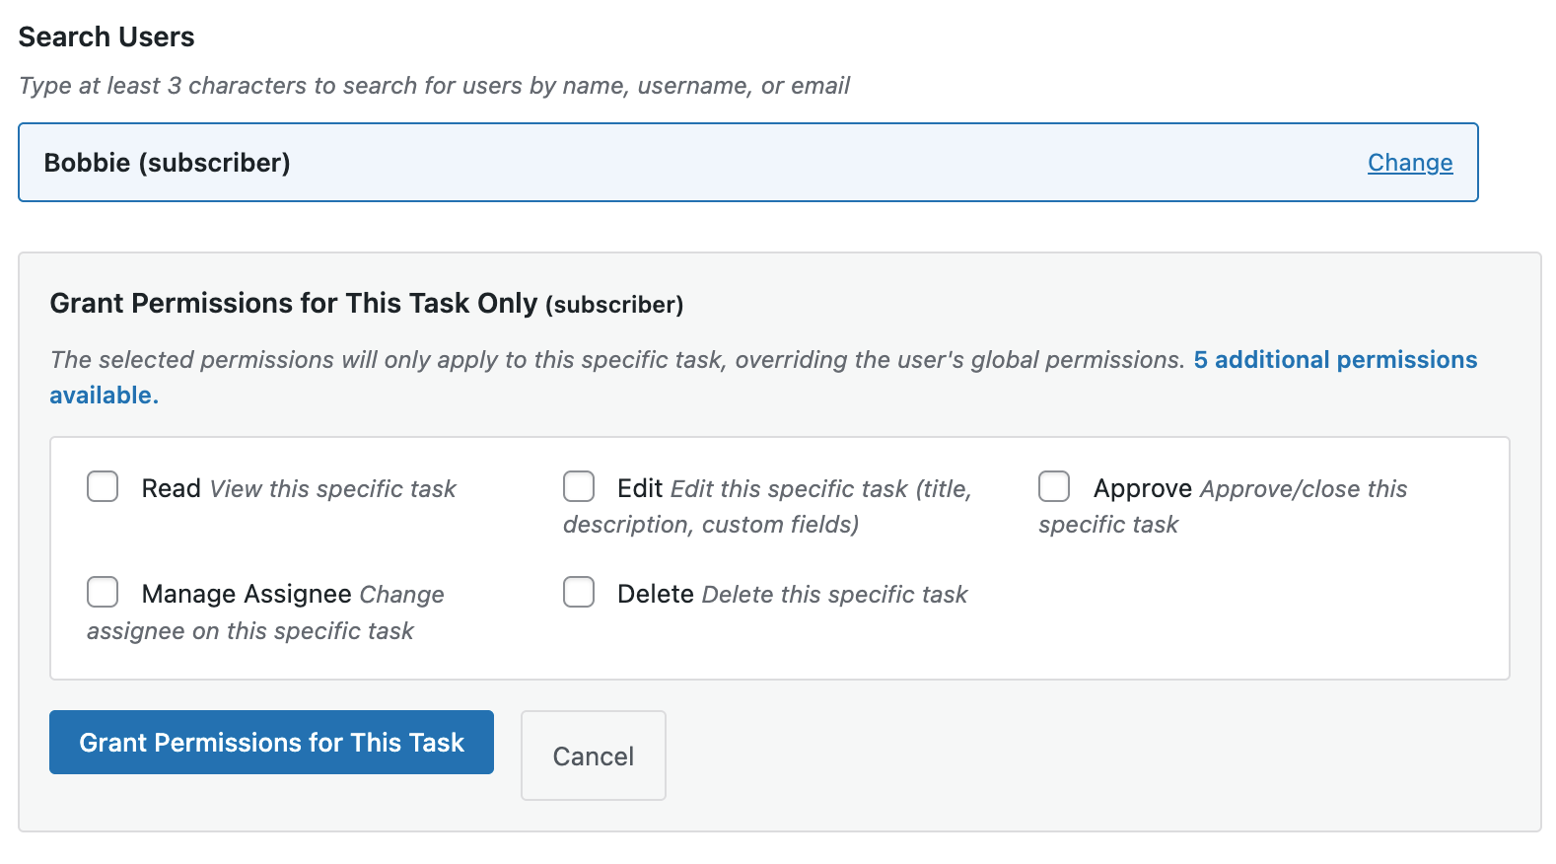Check the Approve permission box
Image resolution: width=1556 pixels, height=864 pixels.
tap(1054, 486)
